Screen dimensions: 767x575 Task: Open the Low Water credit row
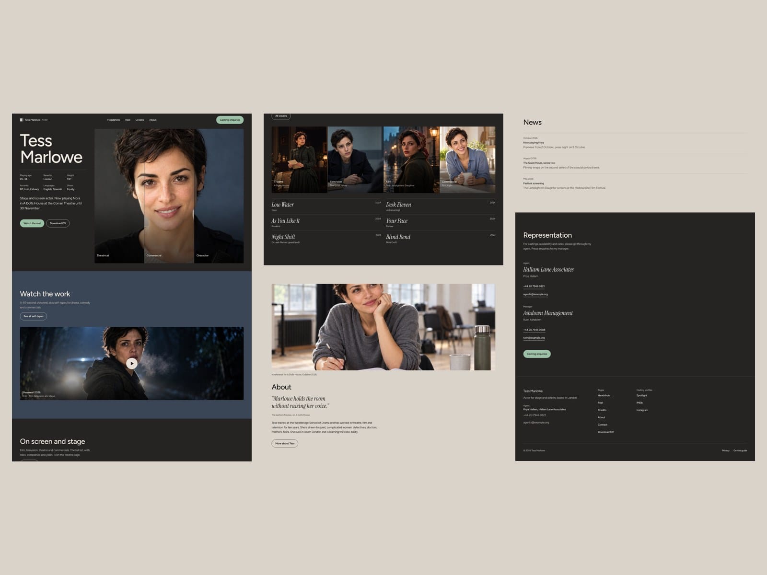click(x=326, y=206)
